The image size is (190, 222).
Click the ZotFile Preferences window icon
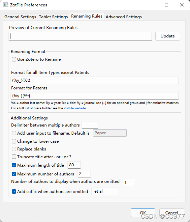pos(5,5)
